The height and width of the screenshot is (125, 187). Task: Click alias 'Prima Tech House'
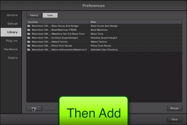click(101, 46)
